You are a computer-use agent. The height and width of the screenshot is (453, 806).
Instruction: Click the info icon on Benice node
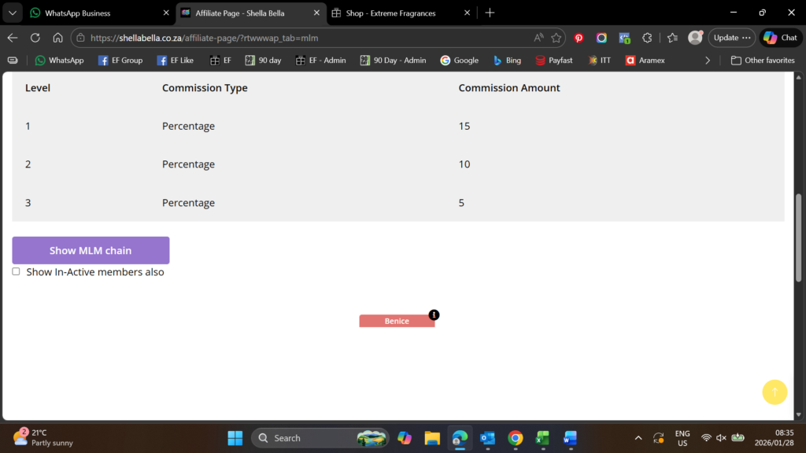coord(434,315)
